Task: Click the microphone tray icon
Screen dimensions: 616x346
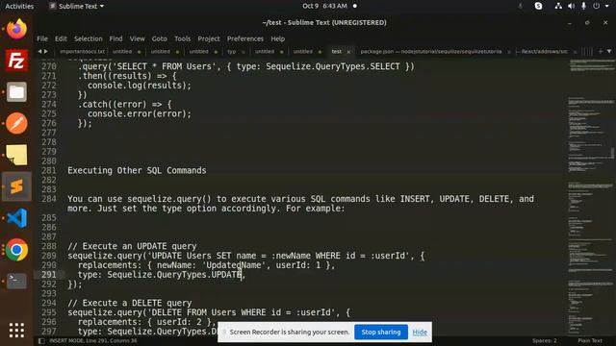Action: coord(584,6)
